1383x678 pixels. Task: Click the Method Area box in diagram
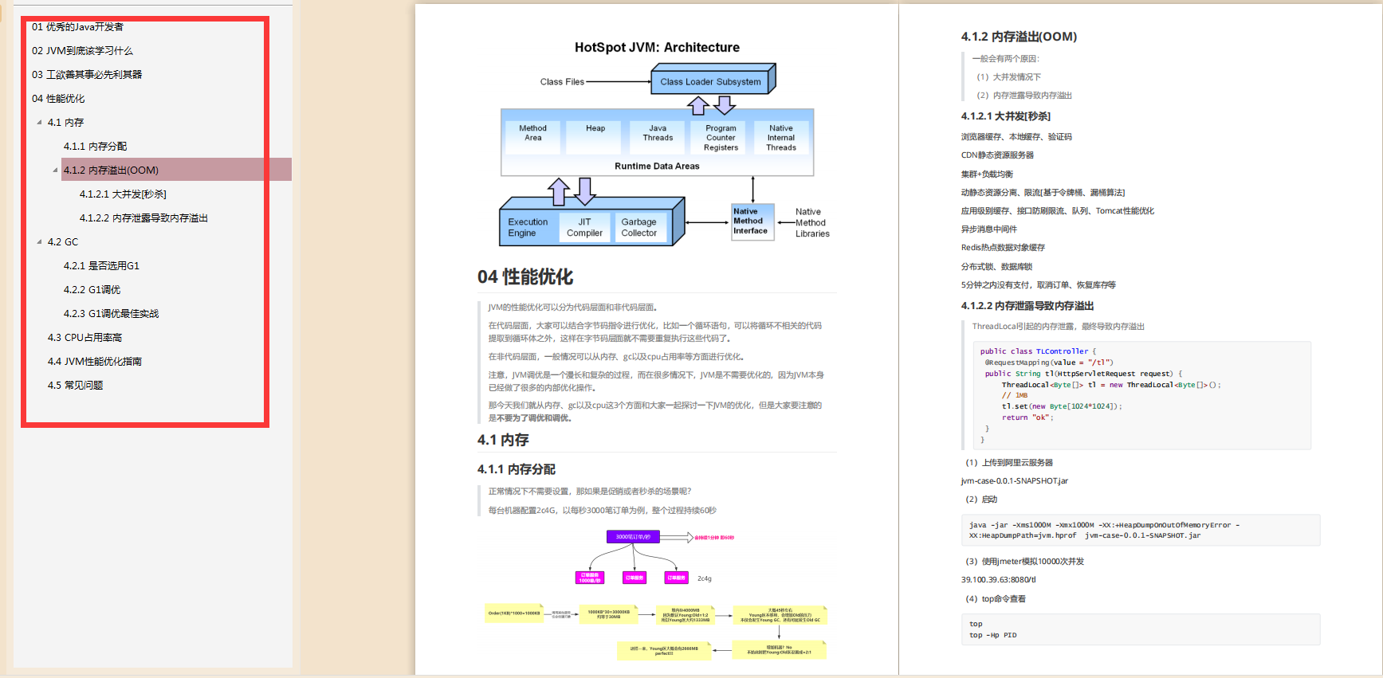click(x=533, y=136)
